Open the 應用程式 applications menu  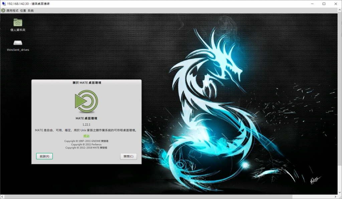[x=12, y=10]
